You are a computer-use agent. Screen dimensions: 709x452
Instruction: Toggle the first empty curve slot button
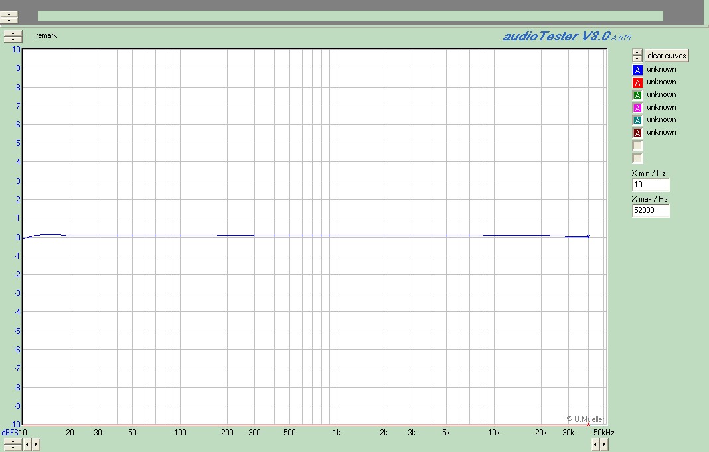click(637, 145)
